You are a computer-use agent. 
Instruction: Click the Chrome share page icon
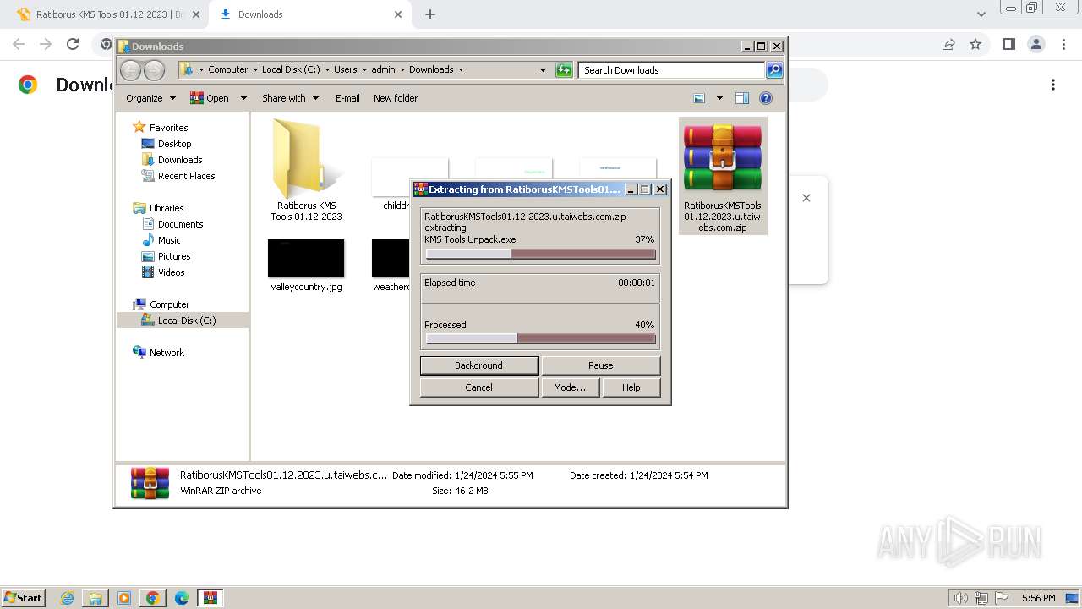tap(948, 44)
